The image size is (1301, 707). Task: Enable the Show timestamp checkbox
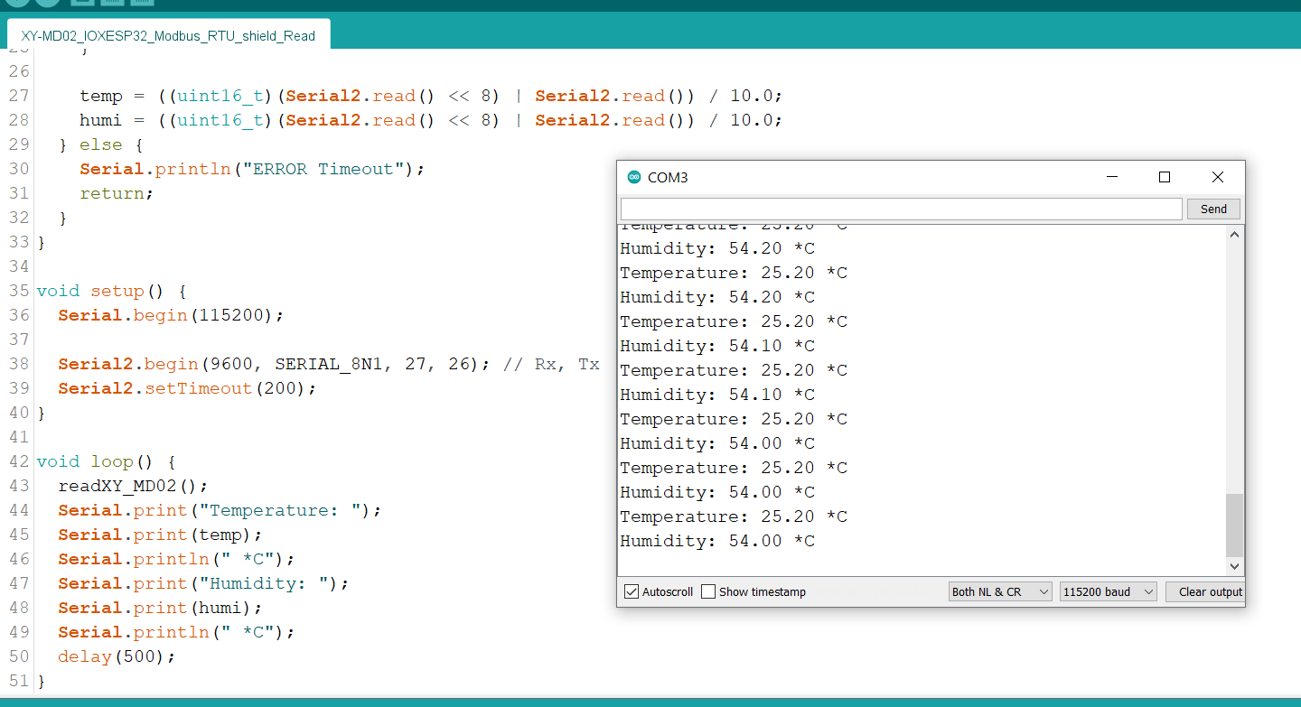point(708,592)
